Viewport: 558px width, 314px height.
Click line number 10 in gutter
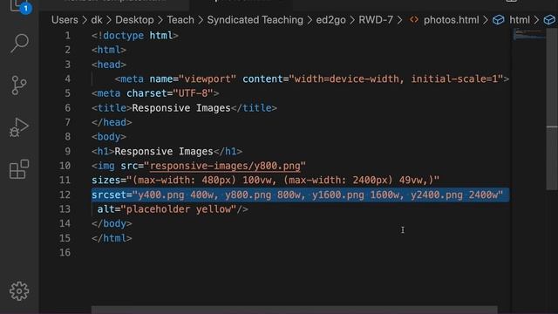(65, 166)
